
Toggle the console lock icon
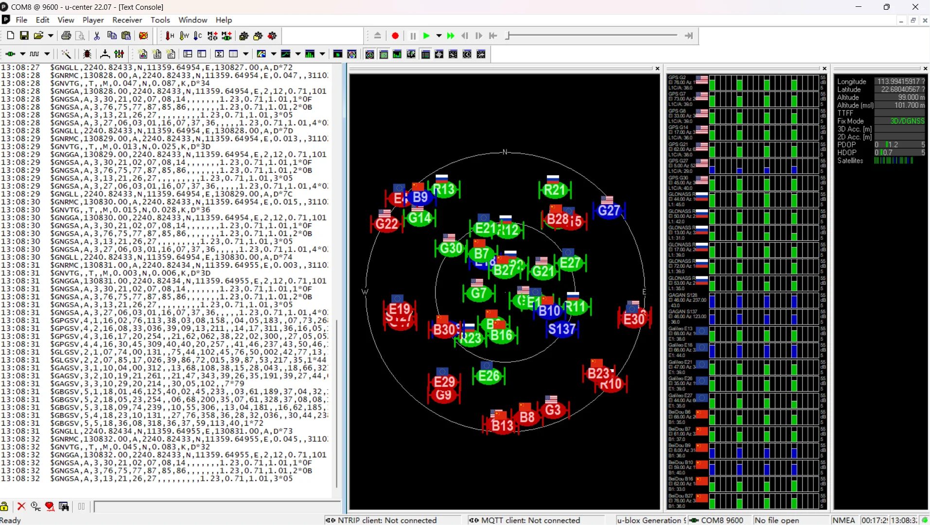point(4,507)
